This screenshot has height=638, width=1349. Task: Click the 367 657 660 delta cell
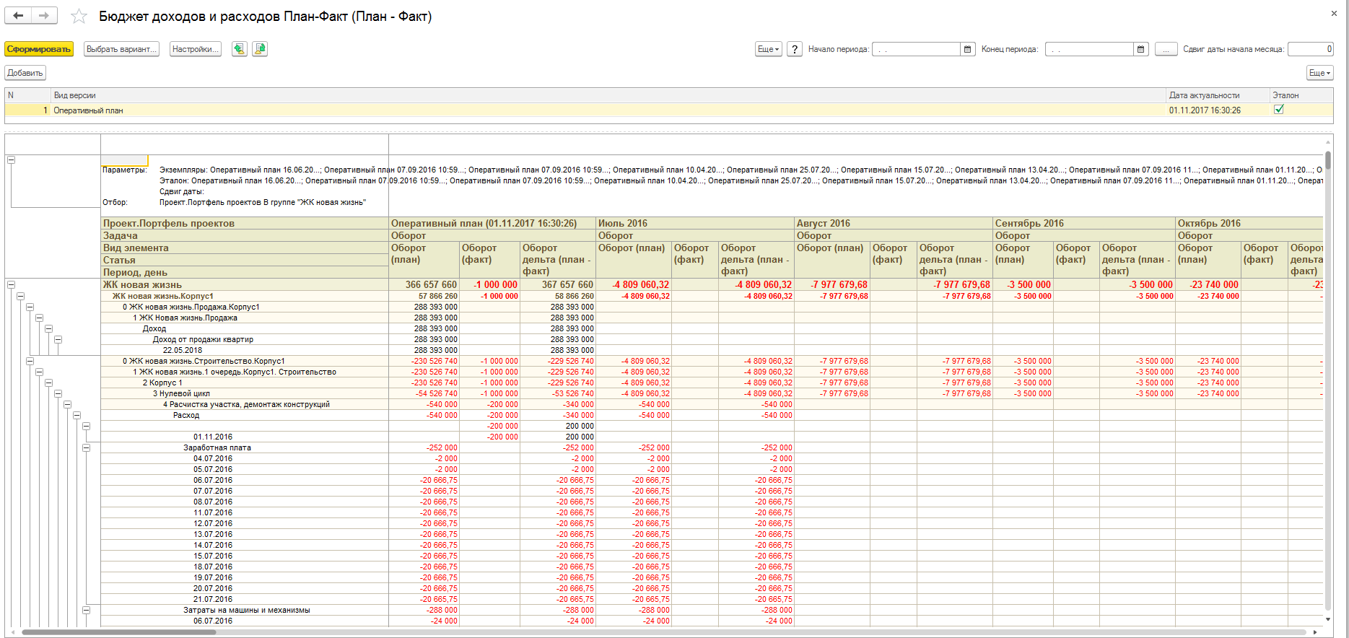point(558,284)
